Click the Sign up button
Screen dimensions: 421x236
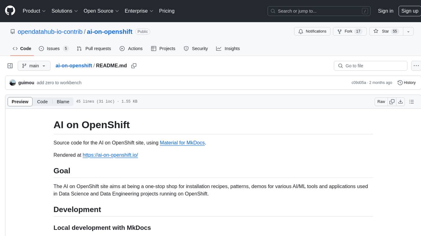click(410, 11)
